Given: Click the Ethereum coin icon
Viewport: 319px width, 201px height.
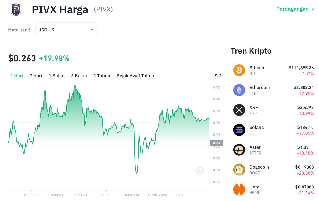Looking at the screenshot, I should tap(239, 90).
